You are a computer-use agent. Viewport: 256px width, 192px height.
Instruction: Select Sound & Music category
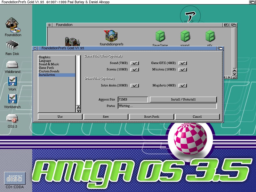pyautogui.click(x=57, y=64)
